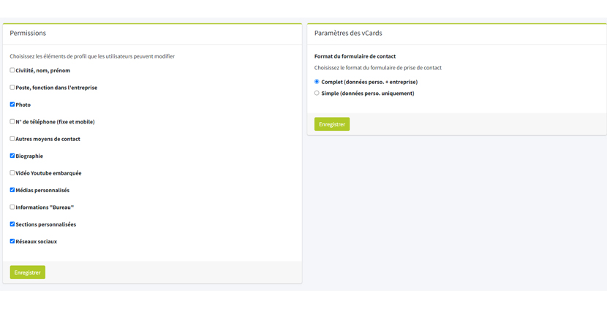Untick the "Réseaux sociaux" checkbox

(12, 241)
